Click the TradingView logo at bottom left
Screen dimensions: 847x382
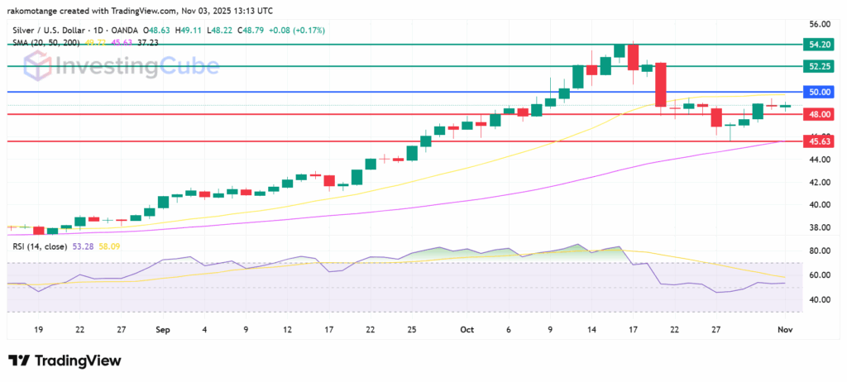point(65,361)
